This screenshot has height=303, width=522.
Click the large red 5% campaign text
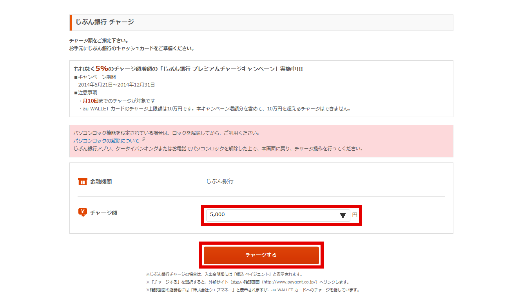click(x=101, y=69)
